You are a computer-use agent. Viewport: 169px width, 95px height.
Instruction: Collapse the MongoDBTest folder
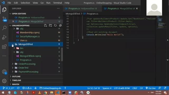(13, 44)
